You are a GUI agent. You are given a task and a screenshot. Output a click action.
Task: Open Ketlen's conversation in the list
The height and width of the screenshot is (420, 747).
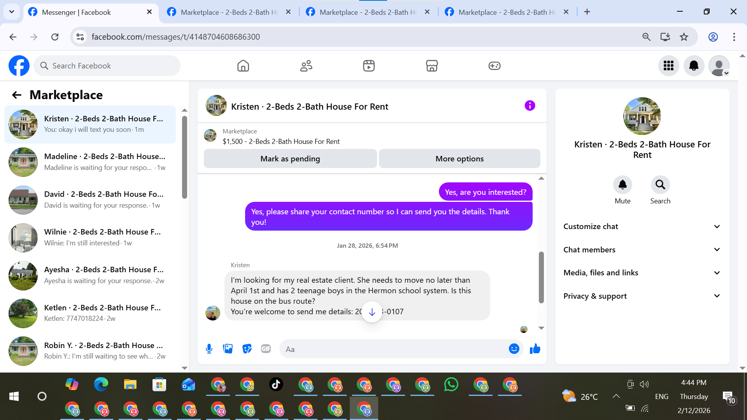coord(90,313)
